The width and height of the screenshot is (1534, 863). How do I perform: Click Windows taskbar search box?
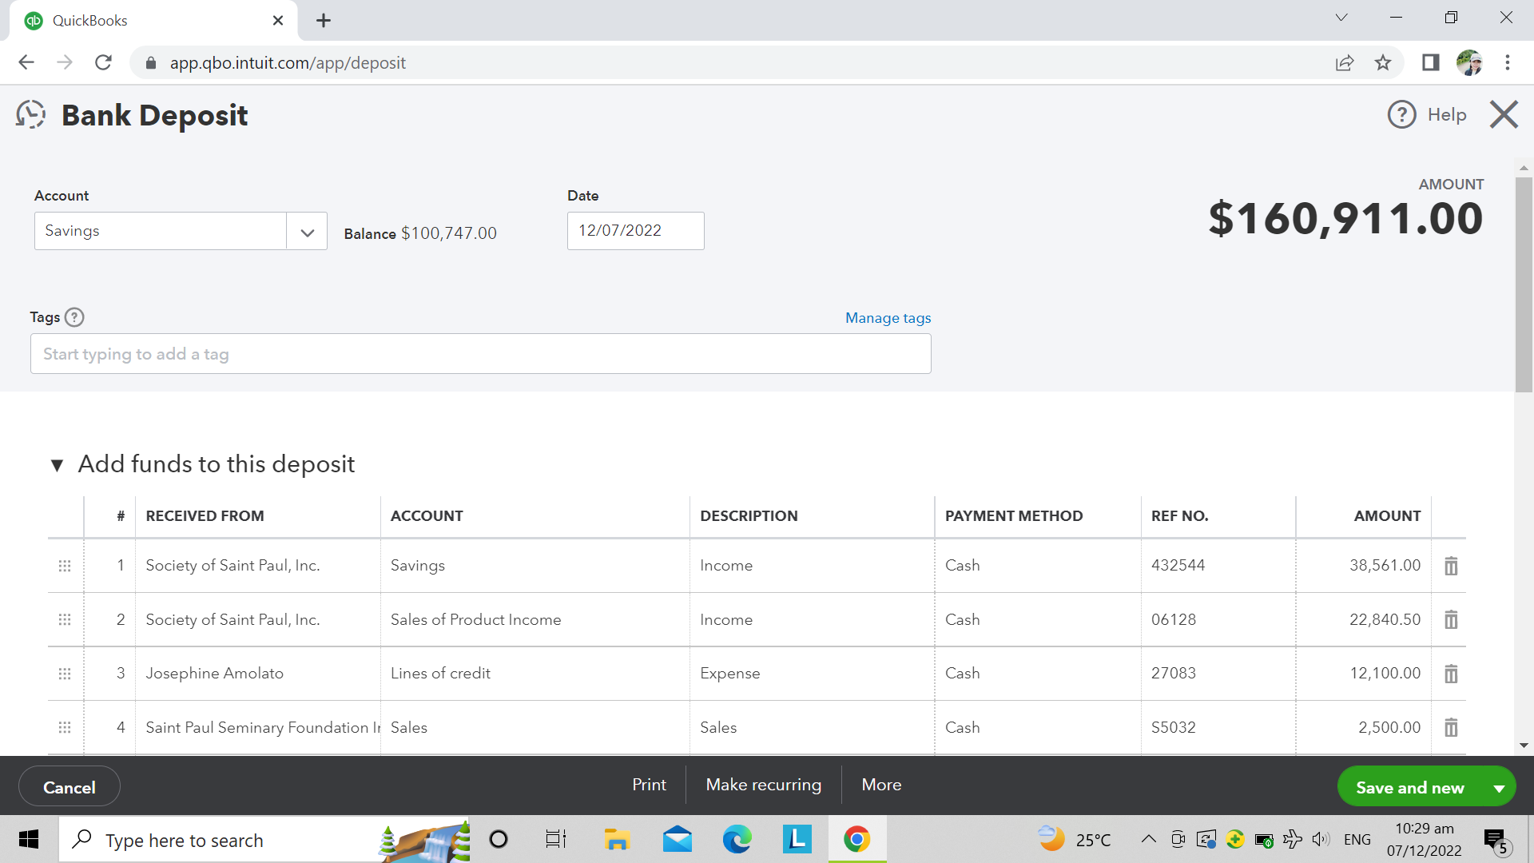point(264,839)
